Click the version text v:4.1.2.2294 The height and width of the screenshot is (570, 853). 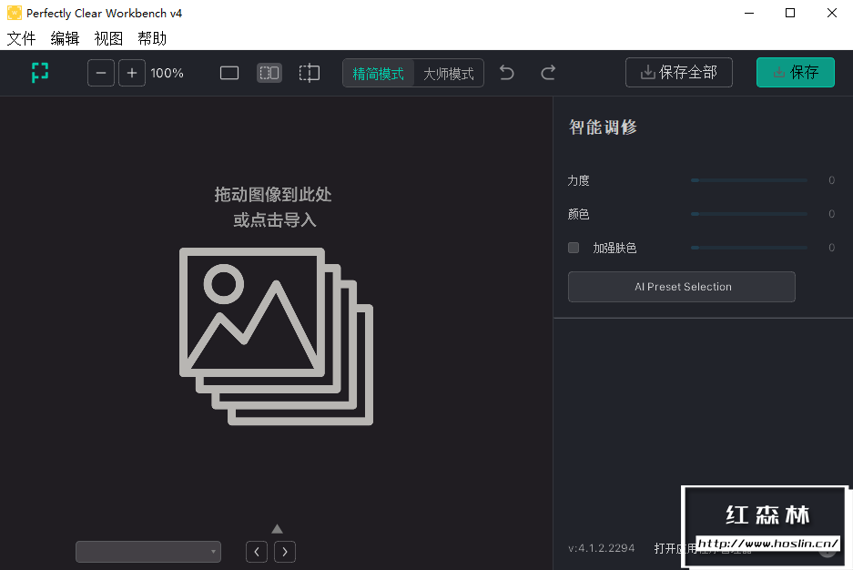tap(601, 548)
